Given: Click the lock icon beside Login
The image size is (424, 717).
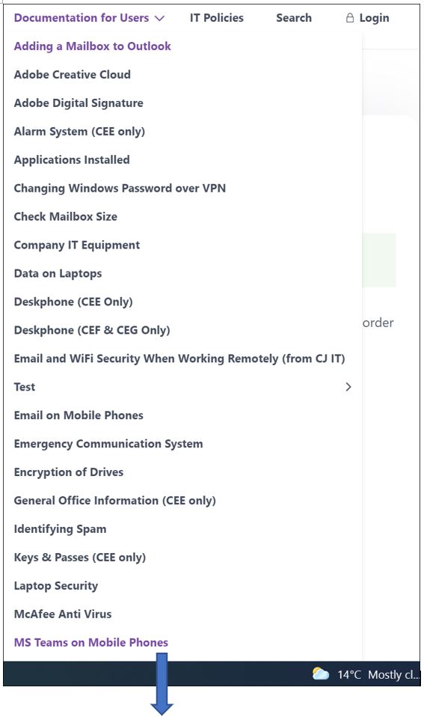Looking at the screenshot, I should tap(350, 18).
